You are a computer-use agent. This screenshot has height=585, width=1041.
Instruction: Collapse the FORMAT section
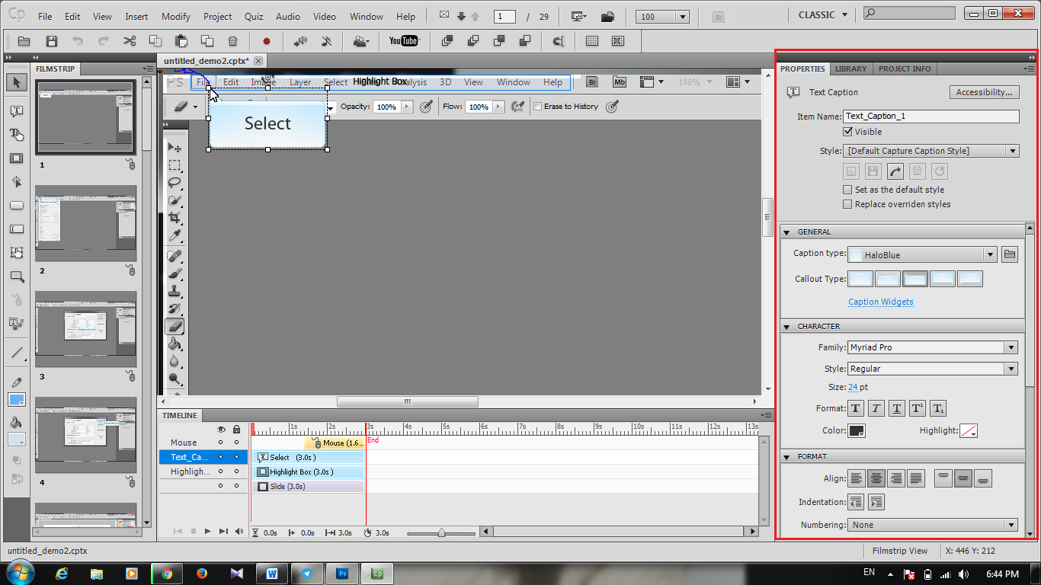[x=787, y=456]
